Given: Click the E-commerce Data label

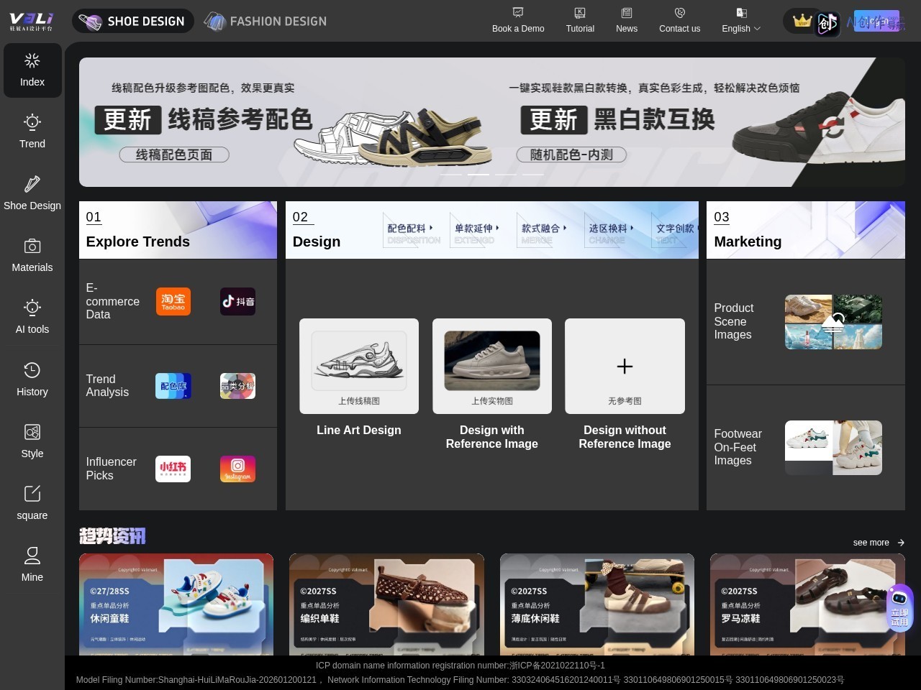Looking at the screenshot, I should tap(112, 301).
